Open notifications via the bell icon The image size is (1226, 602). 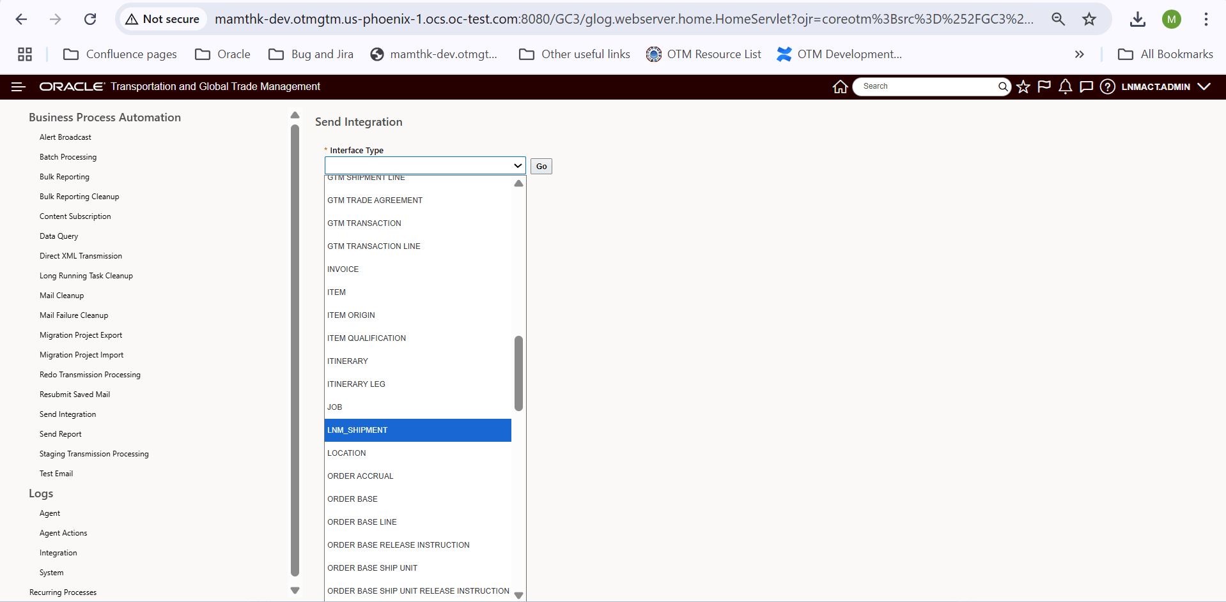pyautogui.click(x=1065, y=86)
